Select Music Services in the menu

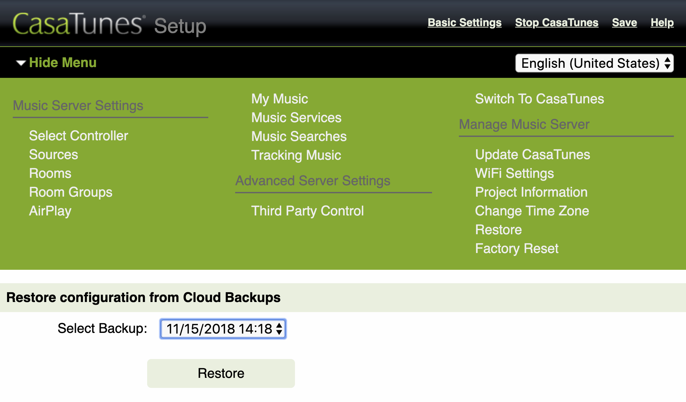click(296, 118)
